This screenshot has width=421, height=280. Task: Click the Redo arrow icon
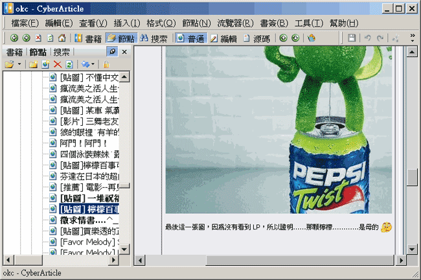(x=380, y=38)
